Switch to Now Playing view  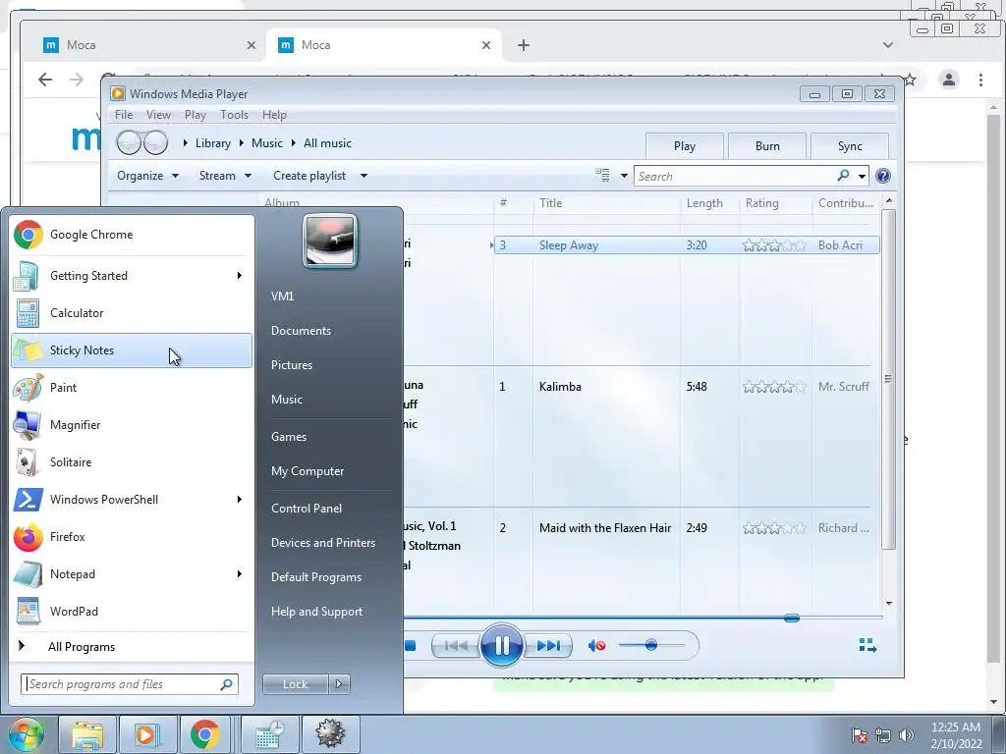[867, 646]
